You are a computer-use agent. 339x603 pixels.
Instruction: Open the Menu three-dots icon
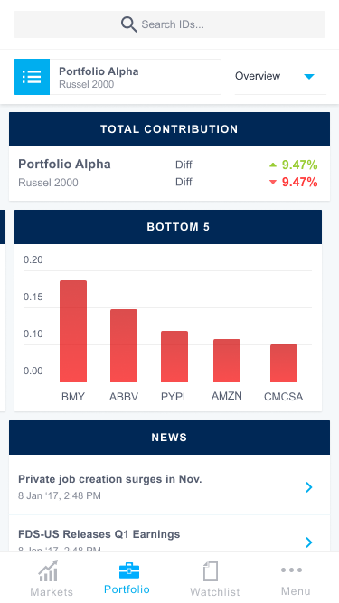291,570
